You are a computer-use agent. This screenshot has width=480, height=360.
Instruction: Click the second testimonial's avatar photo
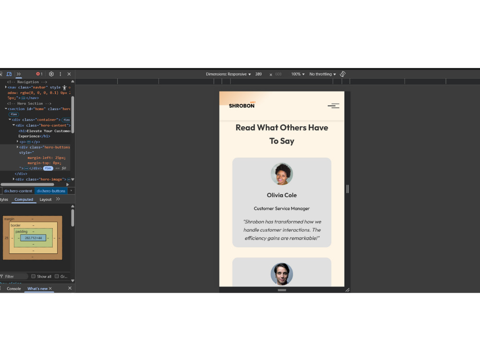[282, 274]
